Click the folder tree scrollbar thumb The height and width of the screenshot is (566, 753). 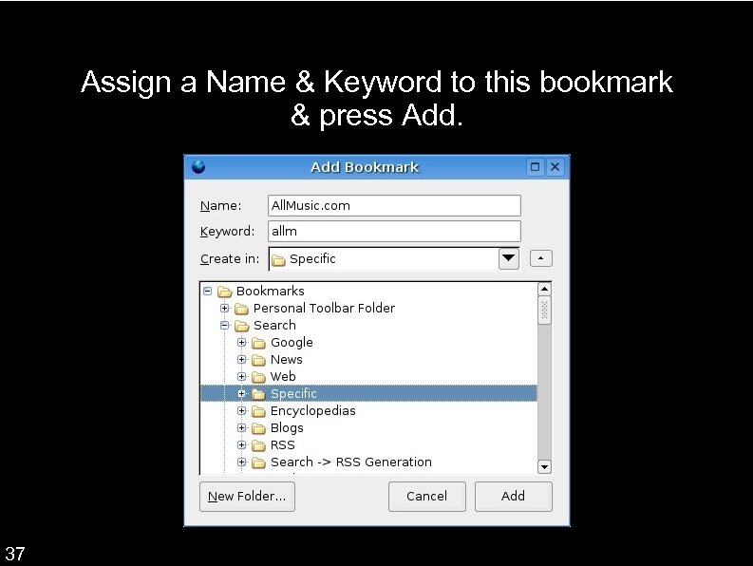point(544,311)
